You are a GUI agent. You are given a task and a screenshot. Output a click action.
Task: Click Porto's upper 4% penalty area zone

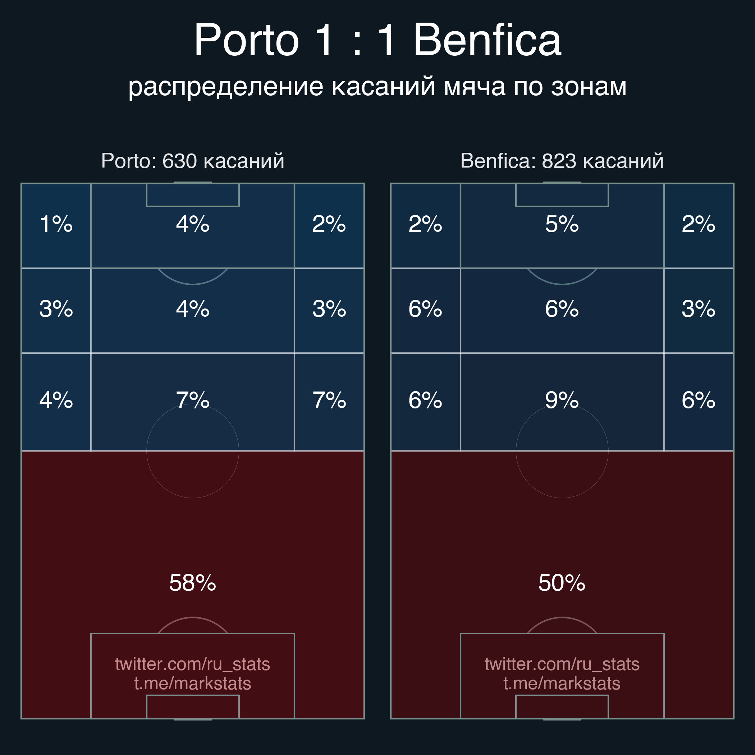(x=193, y=226)
